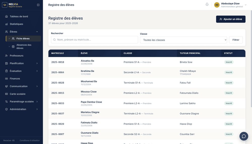Click the search magnifier icon
Image resolution: width=252 pixels, height=144 pixels.
[x=54, y=40]
